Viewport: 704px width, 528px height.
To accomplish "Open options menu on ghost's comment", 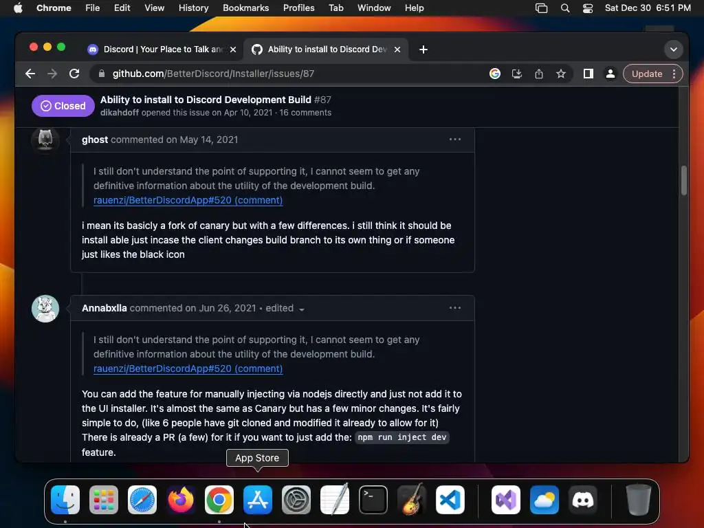I will point(455,139).
